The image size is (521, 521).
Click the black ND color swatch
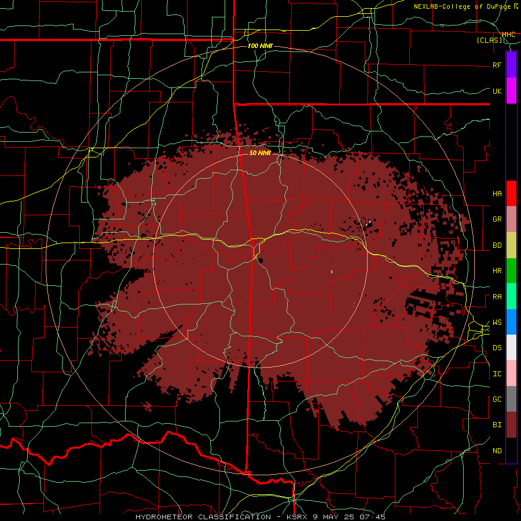tap(511, 450)
